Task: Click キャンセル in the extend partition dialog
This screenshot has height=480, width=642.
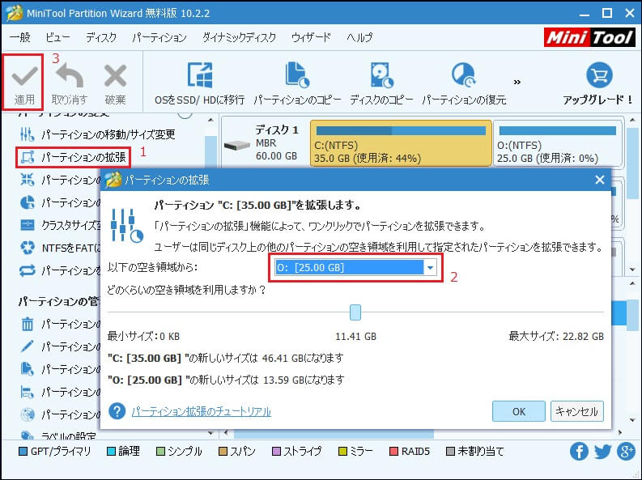Action: pyautogui.click(x=577, y=411)
